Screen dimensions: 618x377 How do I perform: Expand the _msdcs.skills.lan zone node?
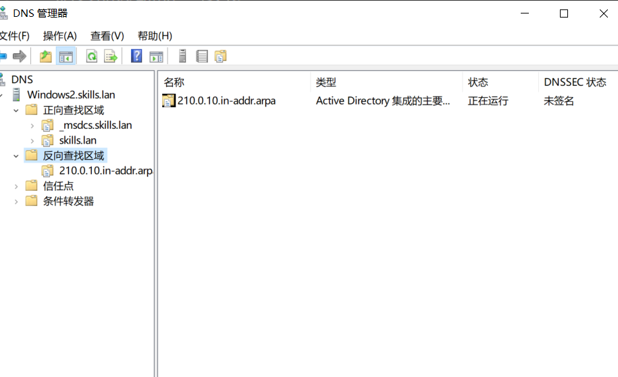tap(32, 125)
